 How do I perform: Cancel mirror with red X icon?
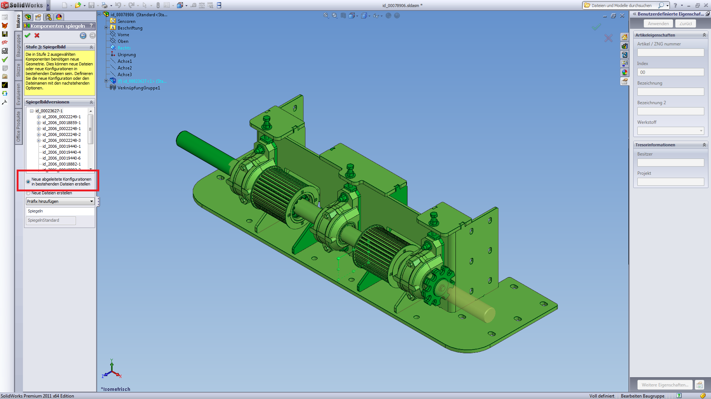pyautogui.click(x=37, y=35)
